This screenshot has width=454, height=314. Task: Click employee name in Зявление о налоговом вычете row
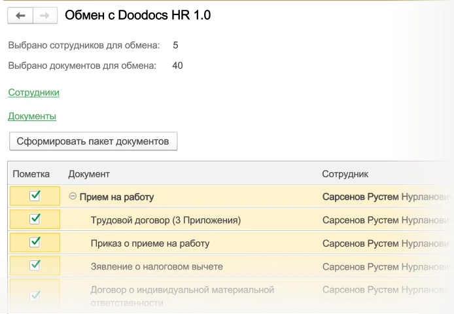387,266
